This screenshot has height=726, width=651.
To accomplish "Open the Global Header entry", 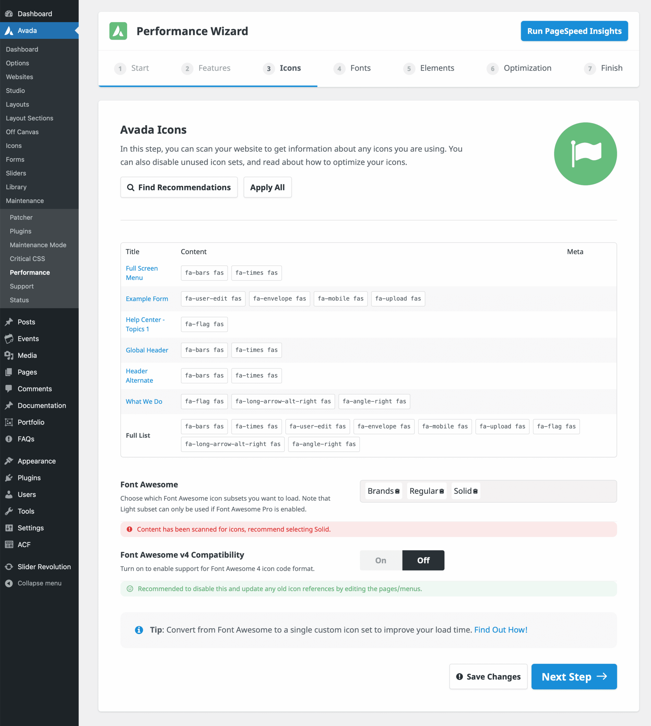I will click(147, 350).
